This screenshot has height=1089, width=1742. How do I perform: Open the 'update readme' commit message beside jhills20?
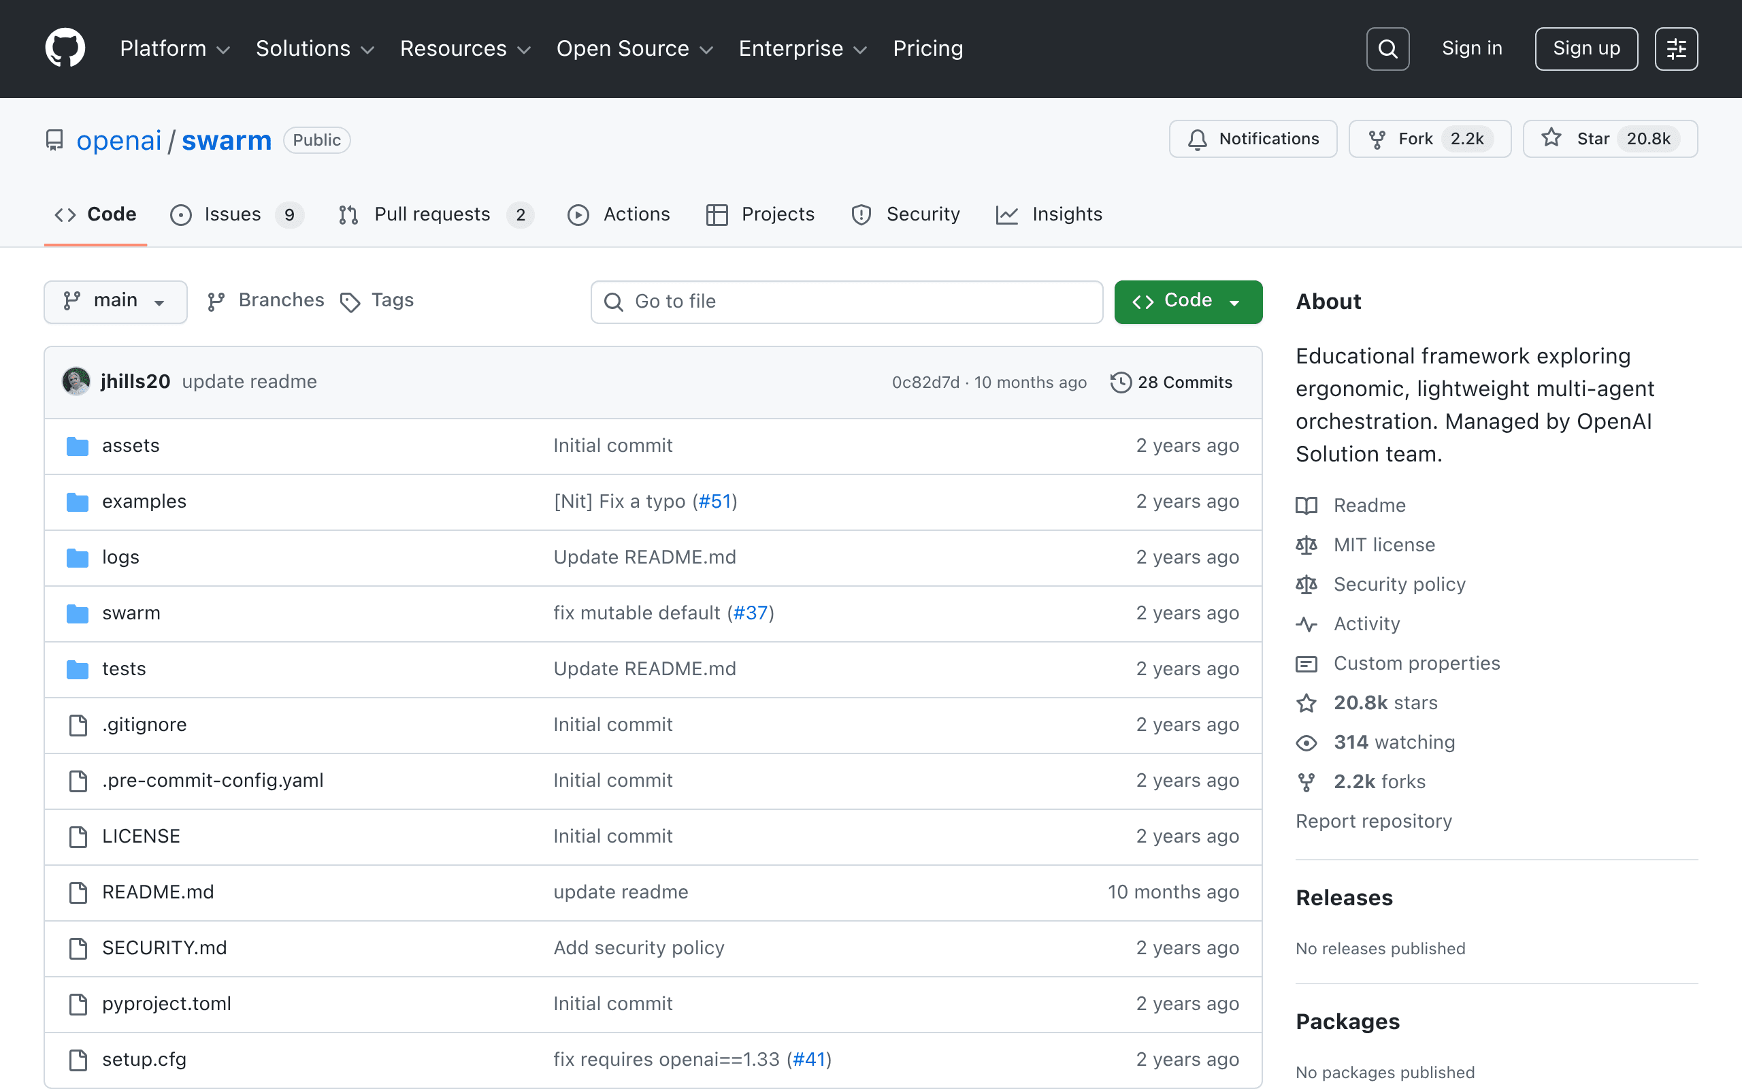(249, 382)
